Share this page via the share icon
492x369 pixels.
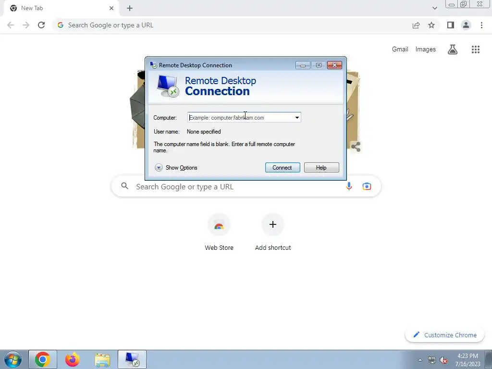[x=416, y=25]
